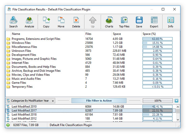This screenshot has width=186, height=134.
Task: Click folder icon of Windows Files
Action: 8,43
